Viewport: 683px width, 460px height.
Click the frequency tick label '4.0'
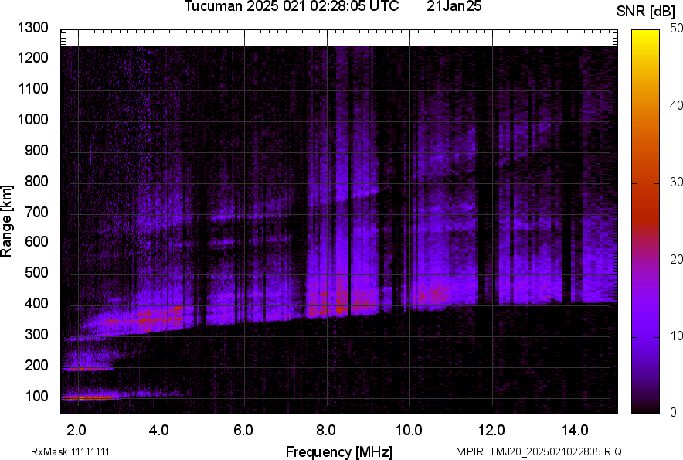tap(159, 431)
